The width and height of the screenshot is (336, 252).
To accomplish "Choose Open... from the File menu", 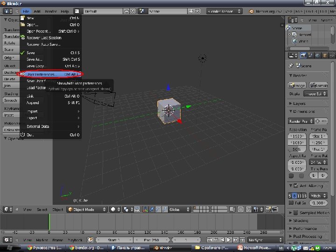I will [50, 25].
